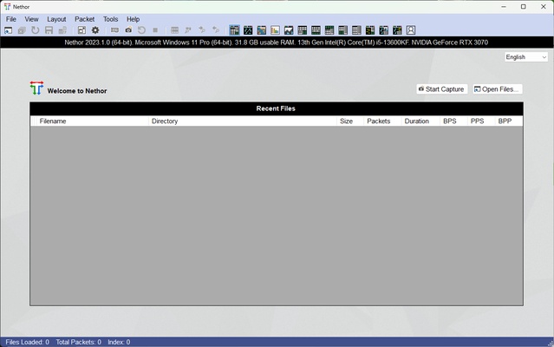Click the person portrait toolbar icon
Viewport: 554px width, 347px height.
(411, 30)
